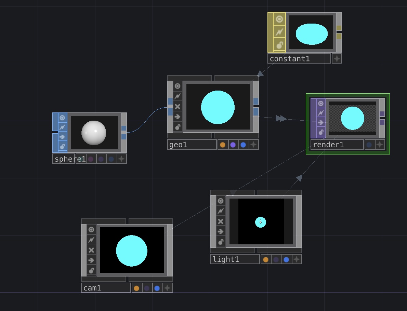Click the star button under cam1

(x=168, y=288)
